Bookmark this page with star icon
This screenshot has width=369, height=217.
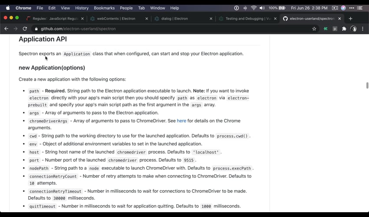click(314, 29)
